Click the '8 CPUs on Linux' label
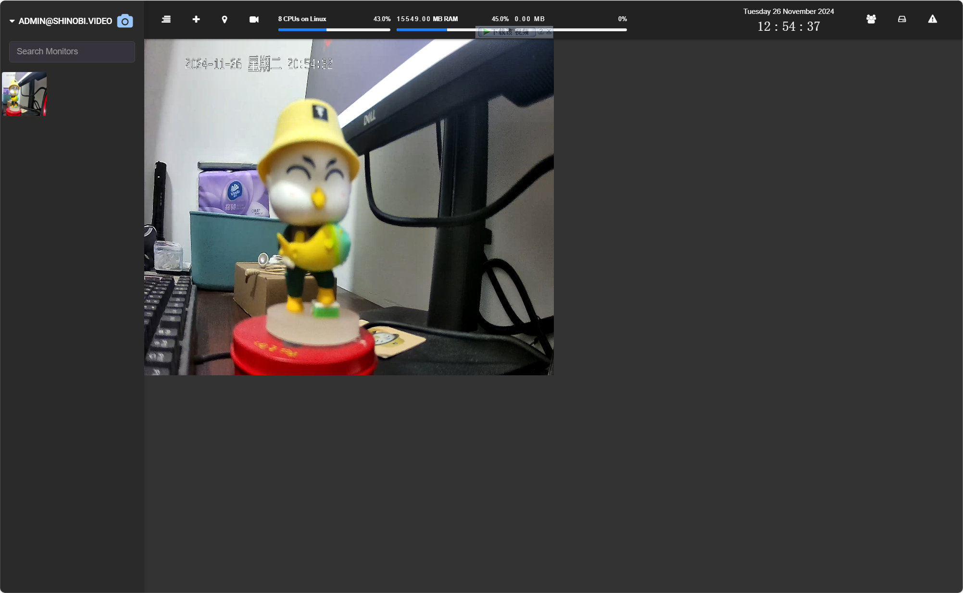963x593 pixels. pyautogui.click(x=302, y=19)
